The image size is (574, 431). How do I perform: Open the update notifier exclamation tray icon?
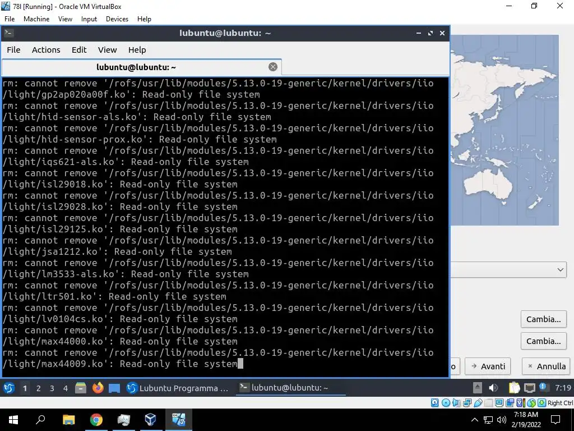click(x=543, y=387)
